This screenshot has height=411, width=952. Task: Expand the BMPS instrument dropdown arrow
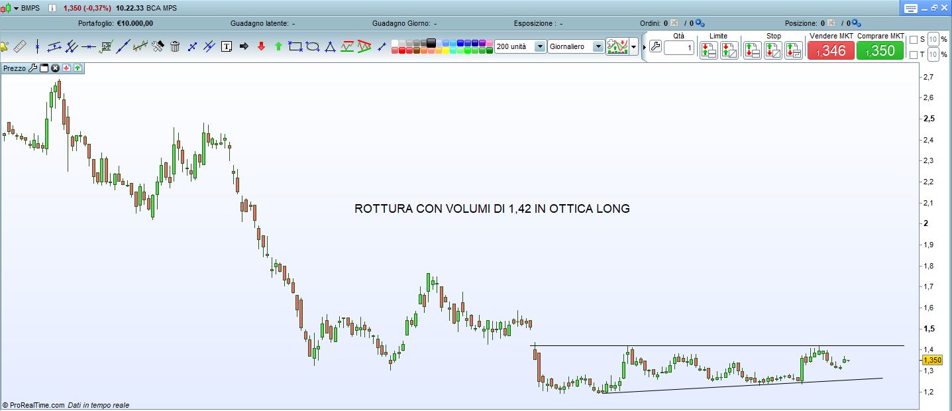click(16, 8)
